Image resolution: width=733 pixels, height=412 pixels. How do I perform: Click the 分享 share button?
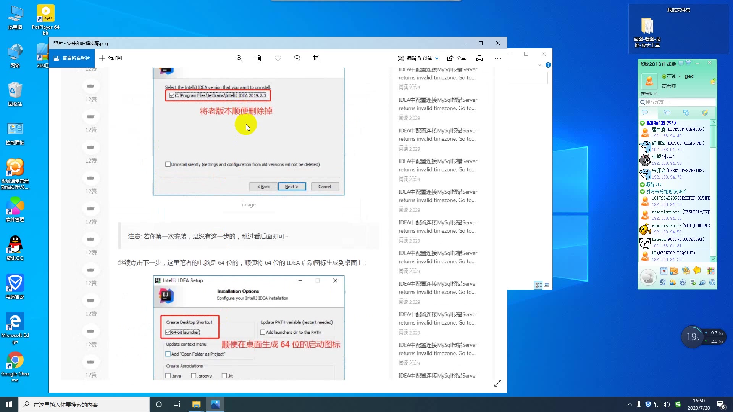click(457, 58)
